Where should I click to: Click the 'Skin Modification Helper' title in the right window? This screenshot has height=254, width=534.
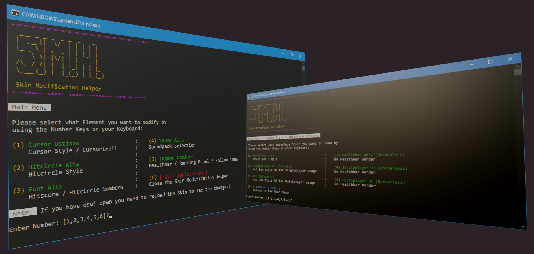point(267,127)
